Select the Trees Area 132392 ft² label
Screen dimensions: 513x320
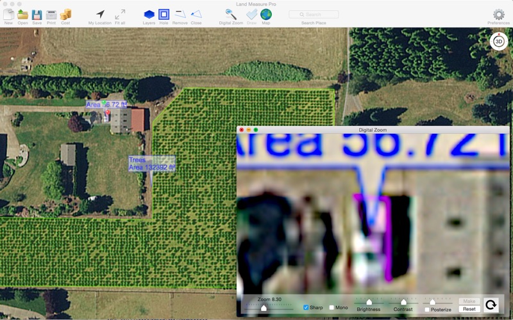coord(152,164)
